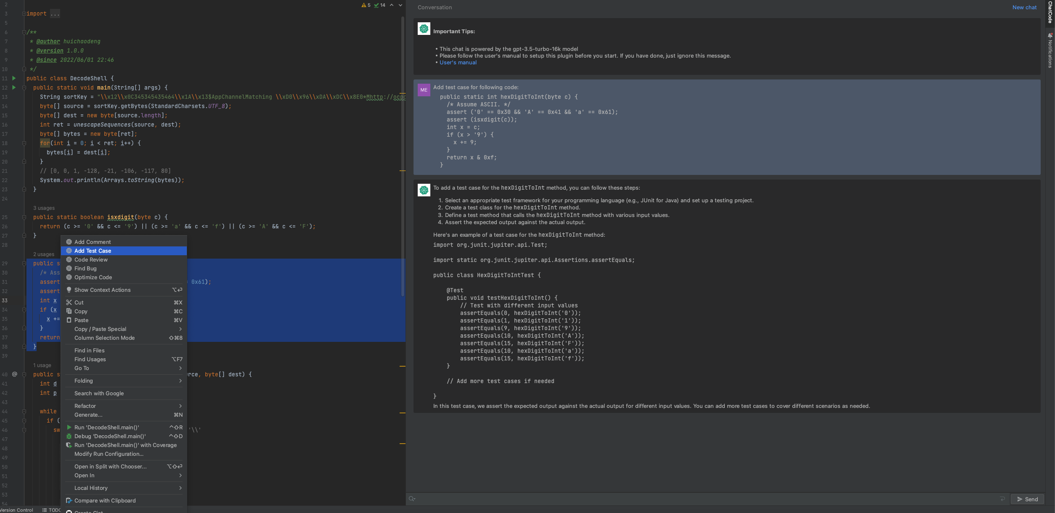This screenshot has width=1055, height=513.
Task: Choose Find Bug from context menu
Action: (x=85, y=269)
